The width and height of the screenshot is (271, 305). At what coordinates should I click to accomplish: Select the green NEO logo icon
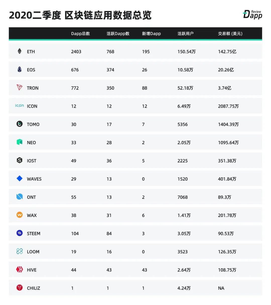tap(20, 142)
